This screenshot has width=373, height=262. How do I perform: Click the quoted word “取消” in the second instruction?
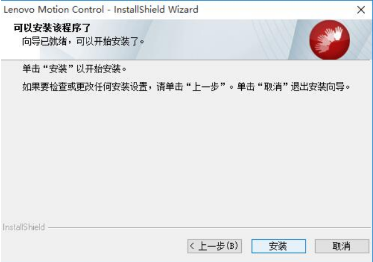tap(273, 87)
